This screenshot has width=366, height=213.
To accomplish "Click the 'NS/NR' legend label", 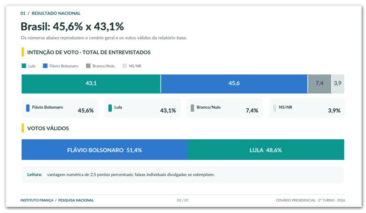I will tap(135, 66).
